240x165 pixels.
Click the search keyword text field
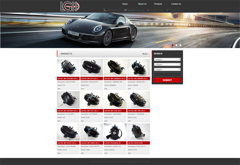[x=167, y=75]
